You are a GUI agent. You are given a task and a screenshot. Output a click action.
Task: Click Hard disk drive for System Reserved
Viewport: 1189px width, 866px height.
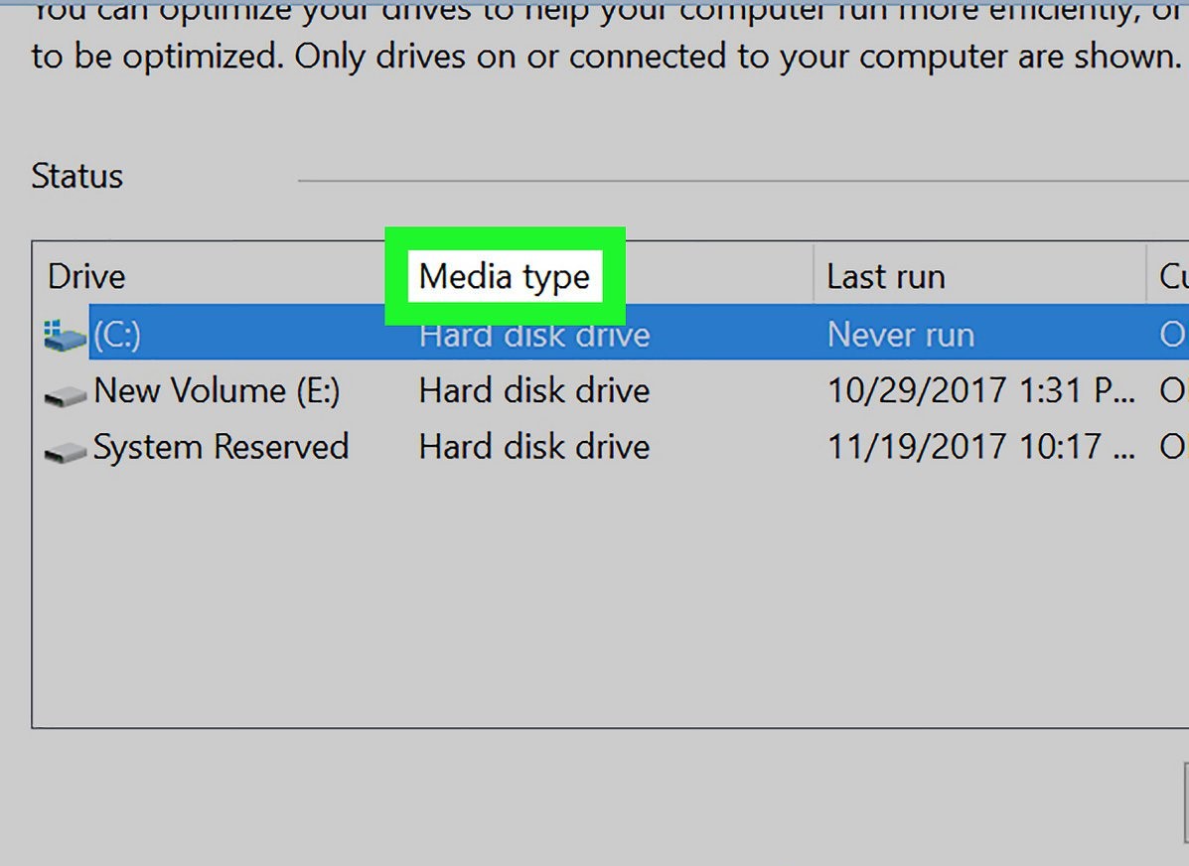point(533,447)
